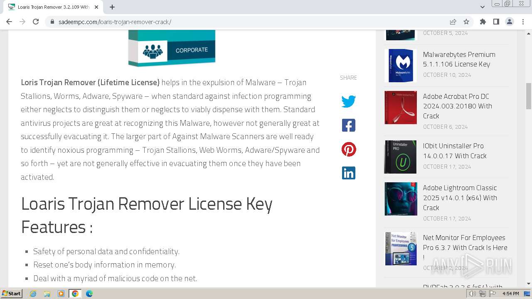
Task: Click the scrollbar up arrow
Action: click(529, 33)
